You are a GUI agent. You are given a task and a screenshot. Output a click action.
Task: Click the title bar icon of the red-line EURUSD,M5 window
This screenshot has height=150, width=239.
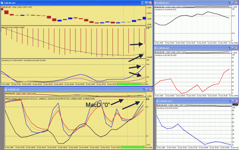point(156,48)
